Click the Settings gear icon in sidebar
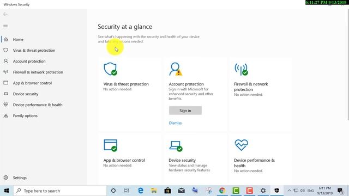Viewport: 349px width, 196px height. click(6, 177)
